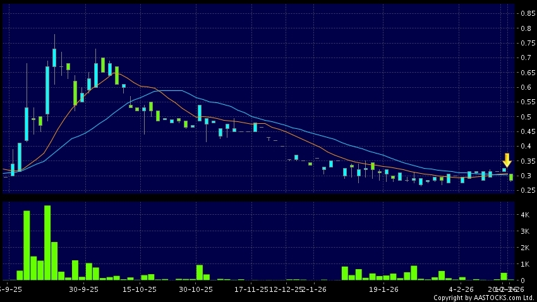Click the highest cyan candlestick near 0.73
The image size is (537, 302).
(x=54, y=57)
